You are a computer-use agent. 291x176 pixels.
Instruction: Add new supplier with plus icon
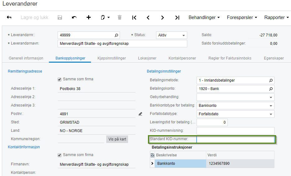click(x=89, y=17)
